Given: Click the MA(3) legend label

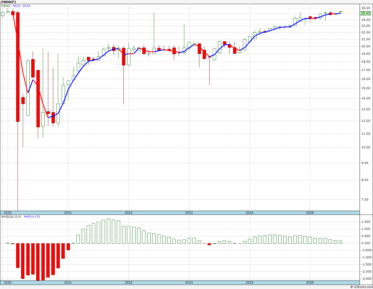Looking at the screenshot, I should [x=16, y=6].
